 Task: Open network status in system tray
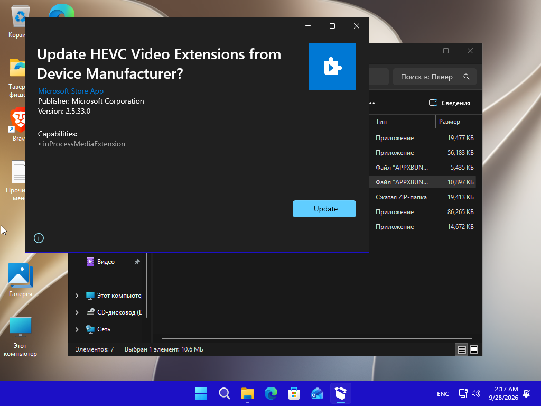pyautogui.click(x=463, y=393)
